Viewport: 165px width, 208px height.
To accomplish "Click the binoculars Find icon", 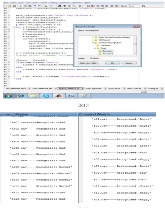I will (x=60, y=6).
